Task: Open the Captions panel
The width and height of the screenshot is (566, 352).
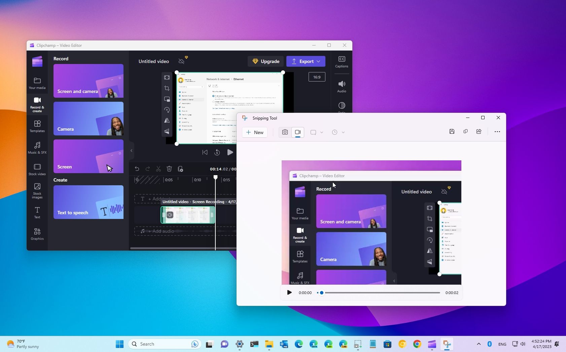Action: pos(342,61)
